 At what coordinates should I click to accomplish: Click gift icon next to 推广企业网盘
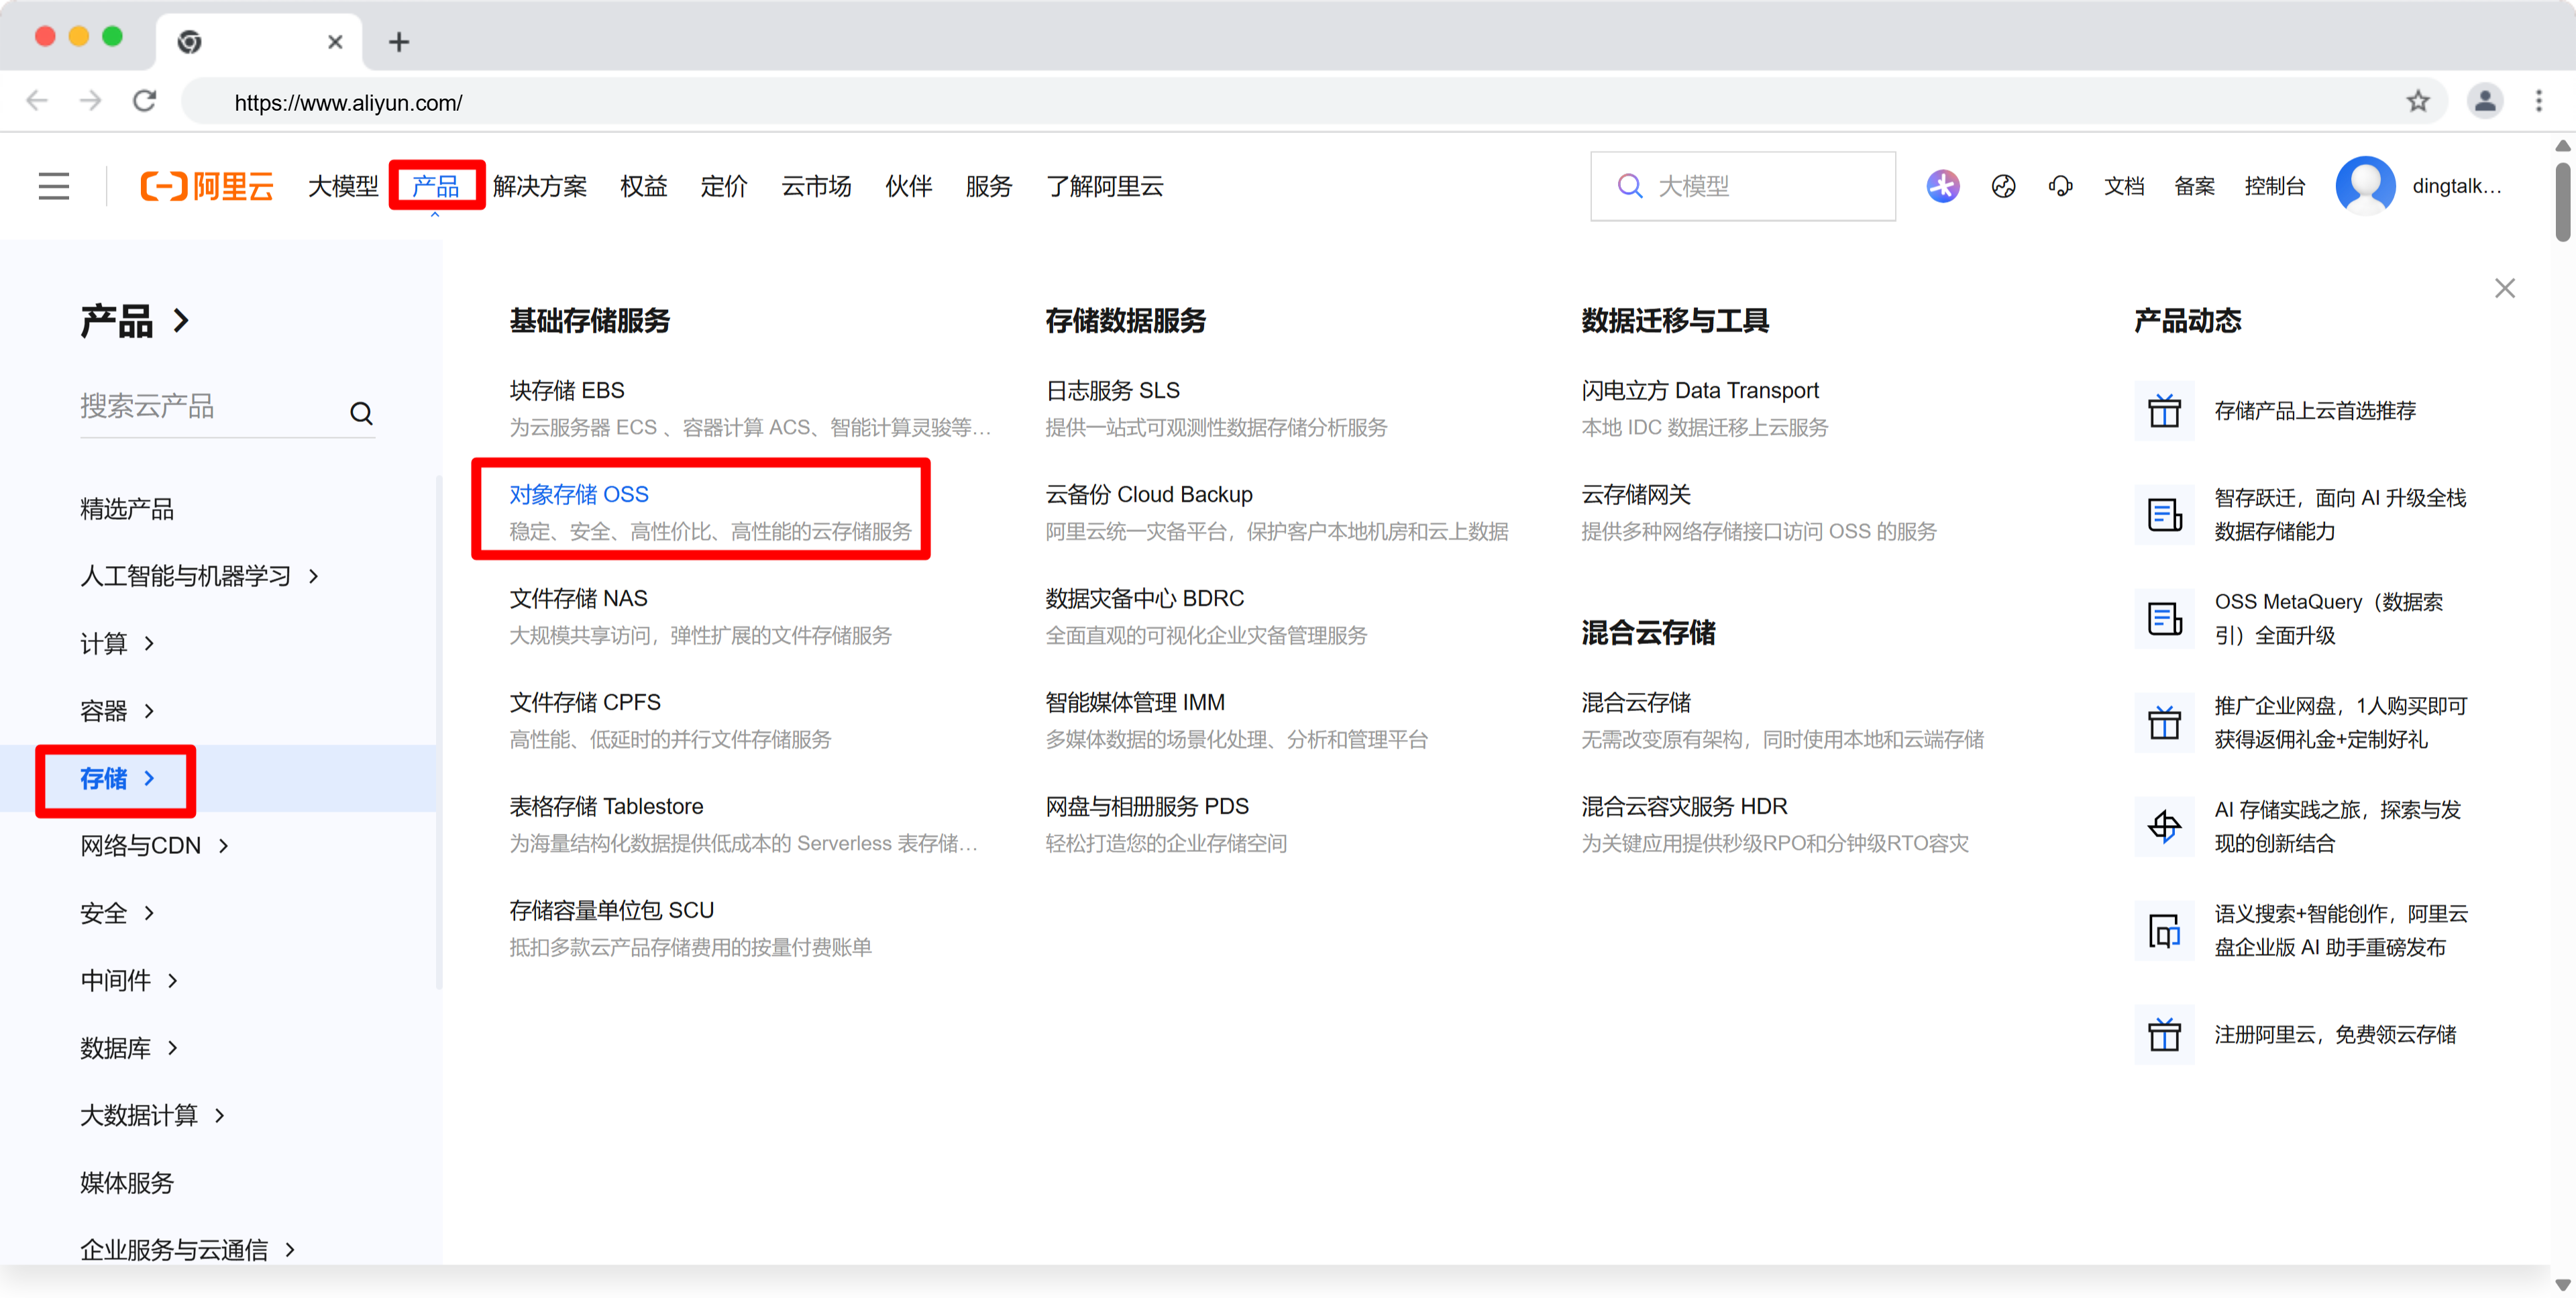click(x=2164, y=723)
